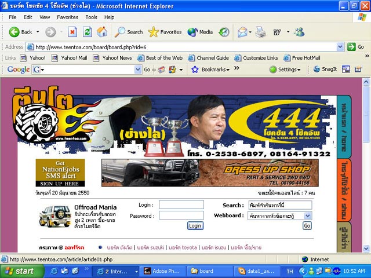Click the NationEjobs SMS alert banner
The width and height of the screenshot is (371, 278).
pyautogui.click(x=60, y=173)
